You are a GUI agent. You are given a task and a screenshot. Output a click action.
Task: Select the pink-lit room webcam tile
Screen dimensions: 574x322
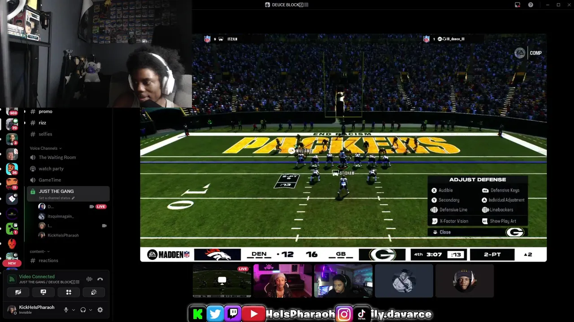(x=283, y=281)
